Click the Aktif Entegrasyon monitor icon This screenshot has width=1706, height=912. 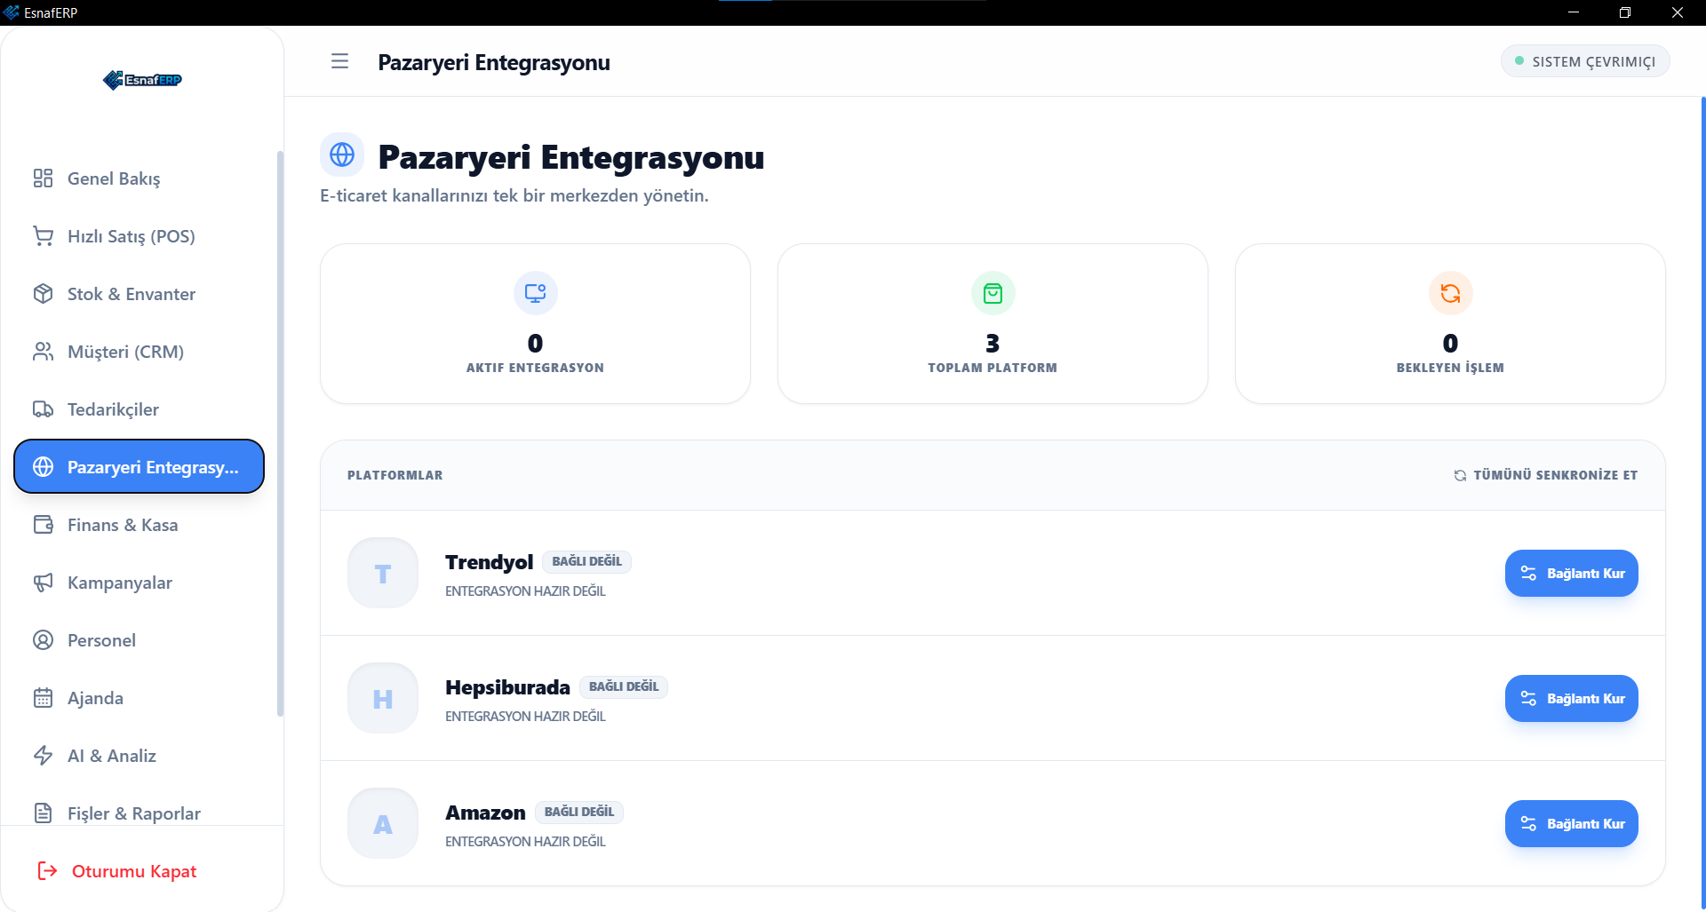click(535, 293)
